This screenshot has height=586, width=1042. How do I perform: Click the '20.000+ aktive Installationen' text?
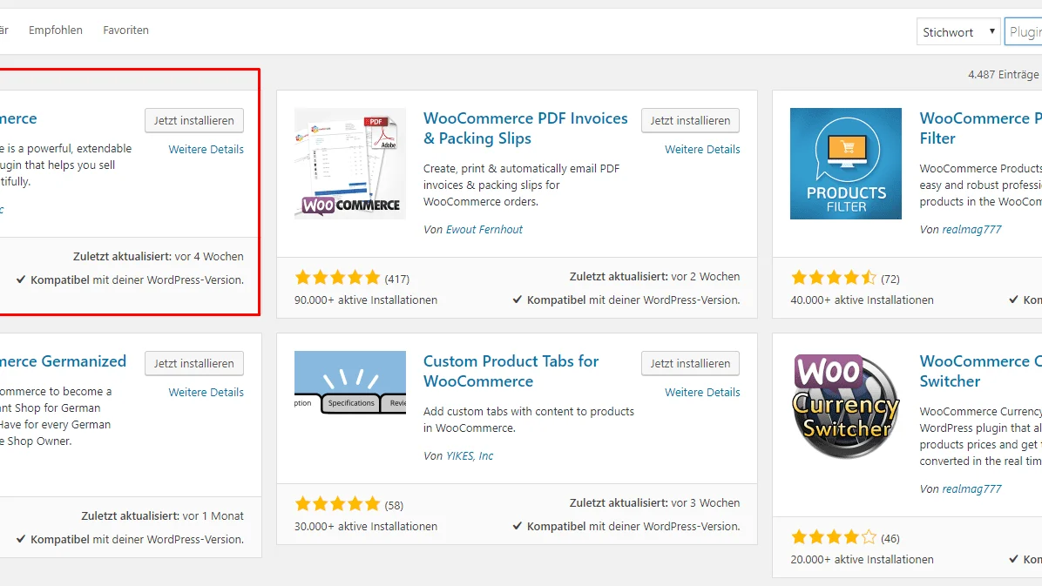[862, 560]
